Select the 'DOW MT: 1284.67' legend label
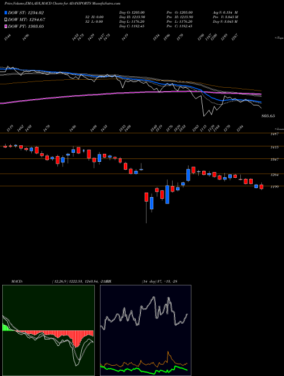This screenshot has width=284, height=376. click(27, 19)
